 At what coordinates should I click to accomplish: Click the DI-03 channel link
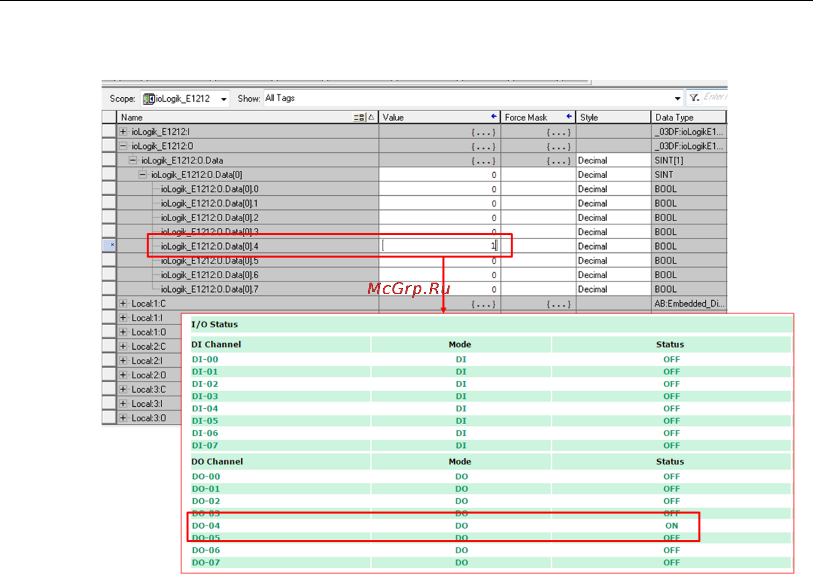point(205,396)
